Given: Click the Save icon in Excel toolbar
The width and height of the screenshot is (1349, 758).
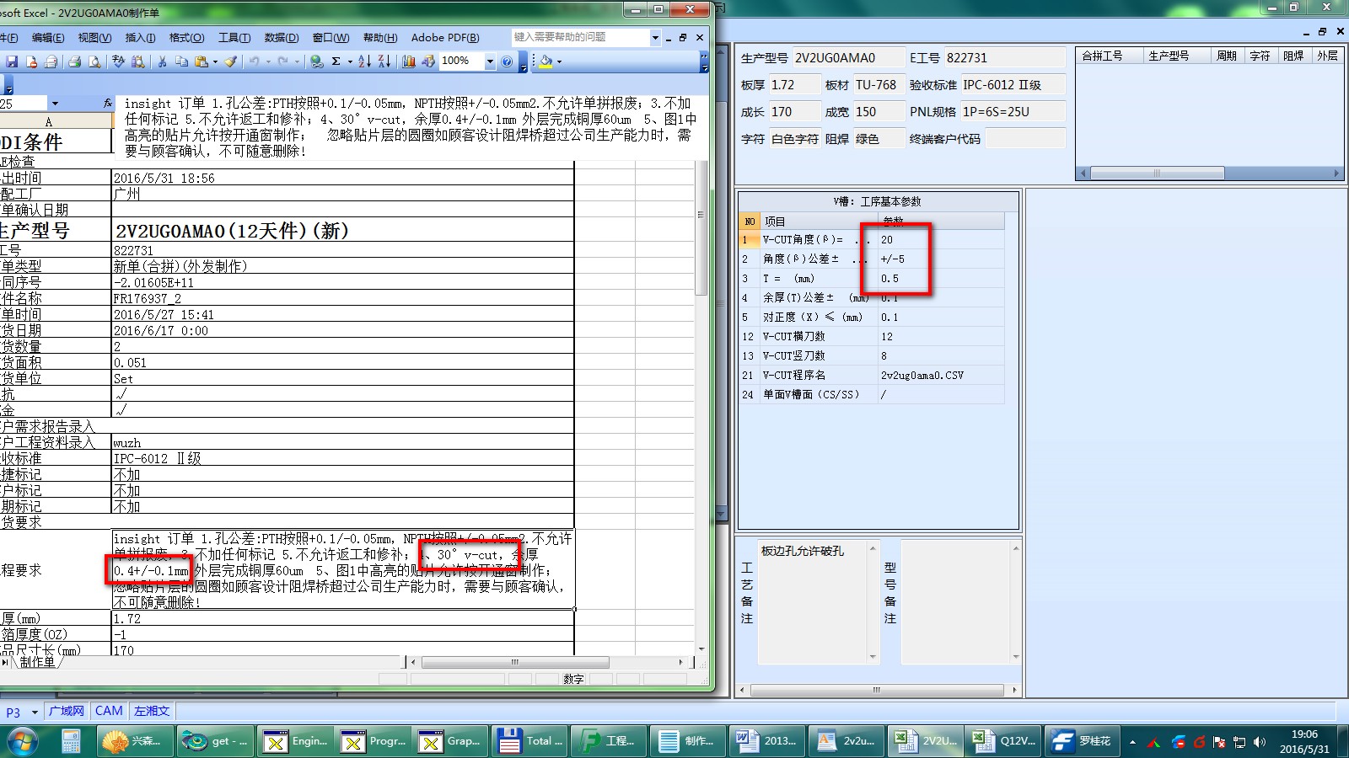Looking at the screenshot, I should [13, 61].
